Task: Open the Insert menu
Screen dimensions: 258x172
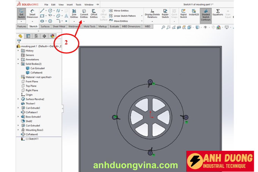Action: pos(69,5)
